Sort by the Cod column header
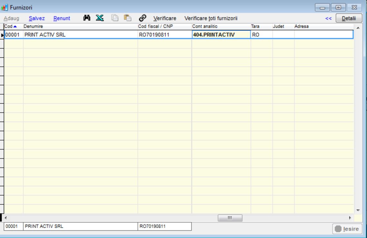The width and height of the screenshot is (367, 238). 13,26
